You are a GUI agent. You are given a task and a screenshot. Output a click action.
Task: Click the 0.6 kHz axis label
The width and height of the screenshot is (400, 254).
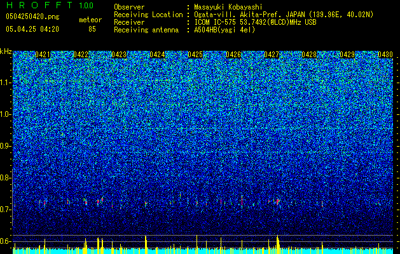click(x=5, y=241)
